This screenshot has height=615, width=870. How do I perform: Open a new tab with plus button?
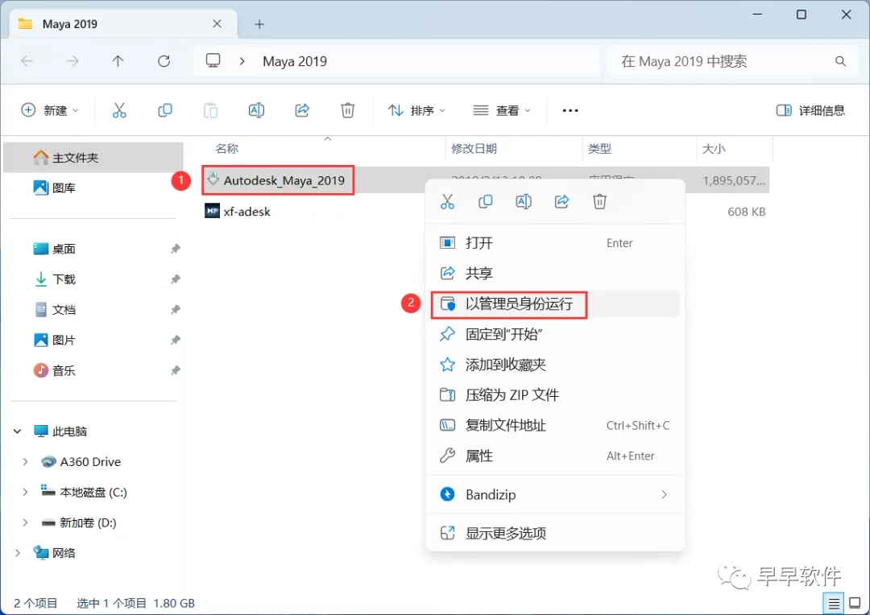[259, 24]
